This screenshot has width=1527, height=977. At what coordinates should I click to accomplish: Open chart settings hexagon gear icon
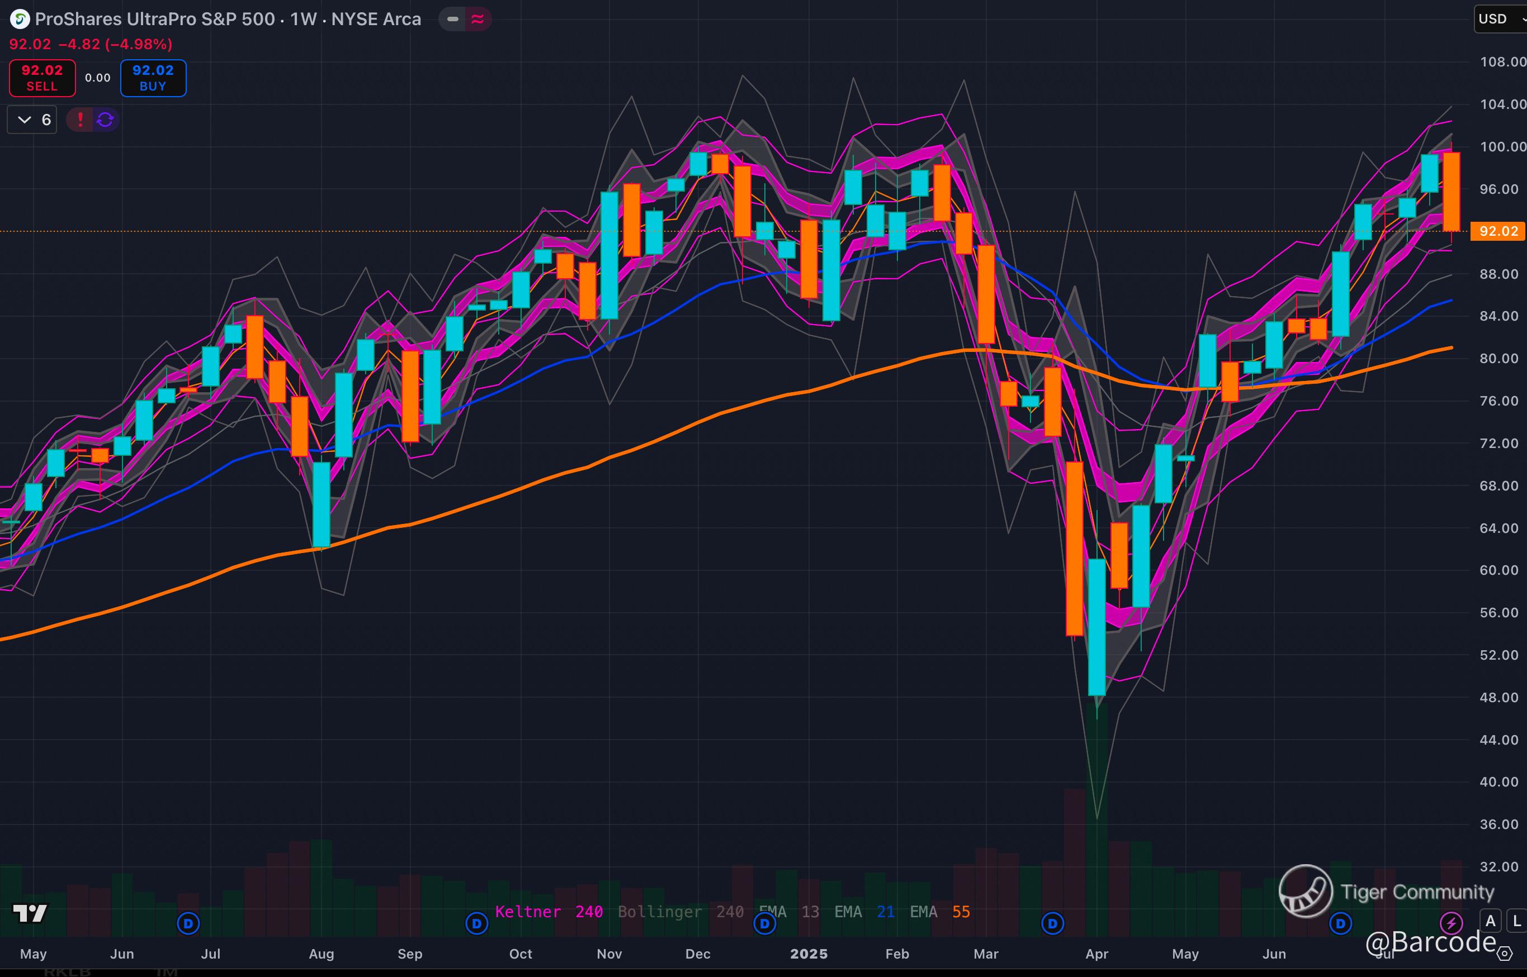point(1505,954)
